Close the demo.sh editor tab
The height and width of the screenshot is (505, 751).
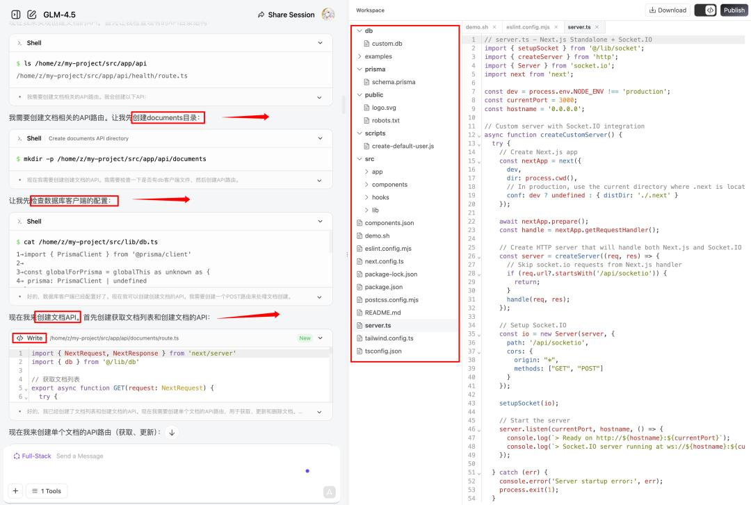[x=495, y=27]
